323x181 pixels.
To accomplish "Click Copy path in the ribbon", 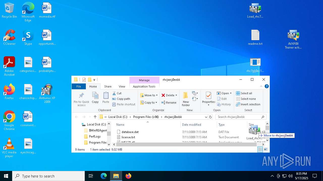I will click(121, 99).
